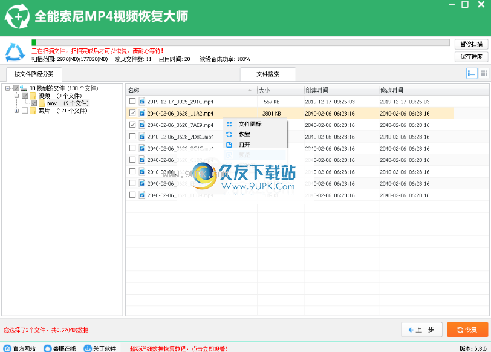Click 暂停扫描 button

point(471,44)
